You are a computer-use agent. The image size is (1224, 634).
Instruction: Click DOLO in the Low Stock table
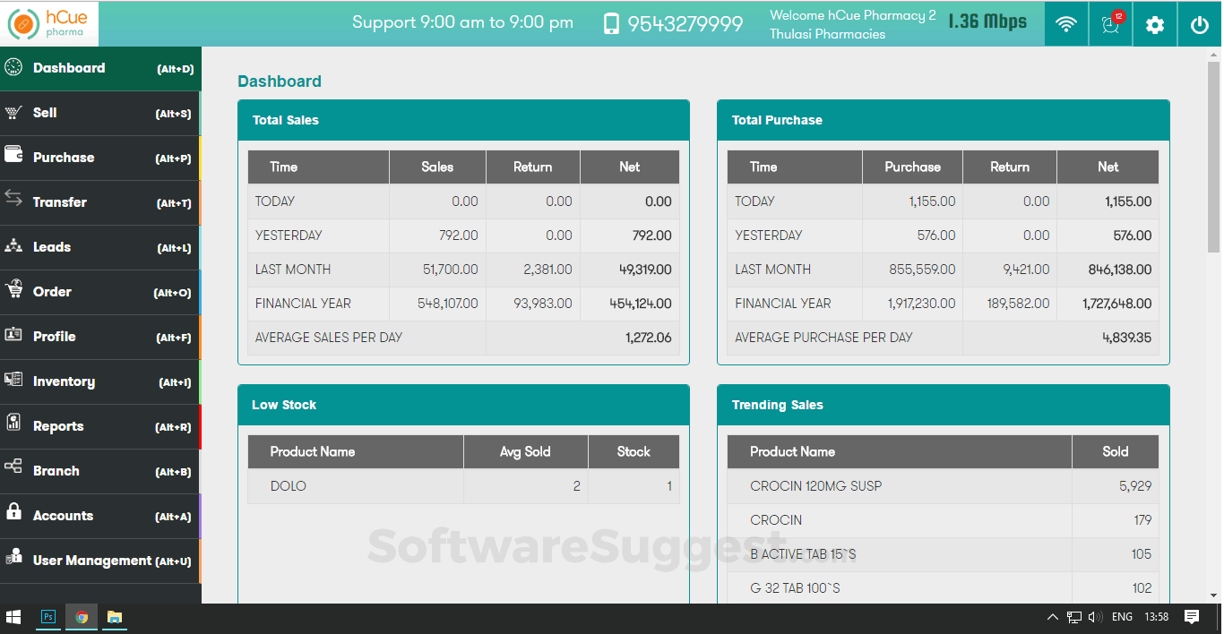tap(287, 485)
